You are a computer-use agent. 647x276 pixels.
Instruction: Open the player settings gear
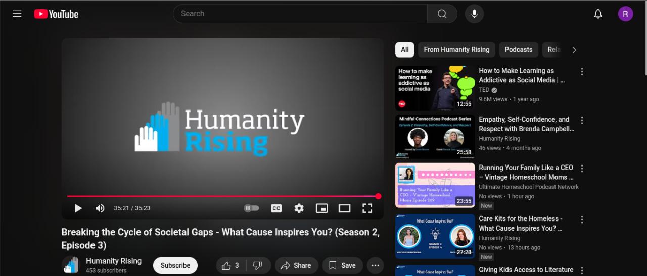299,208
